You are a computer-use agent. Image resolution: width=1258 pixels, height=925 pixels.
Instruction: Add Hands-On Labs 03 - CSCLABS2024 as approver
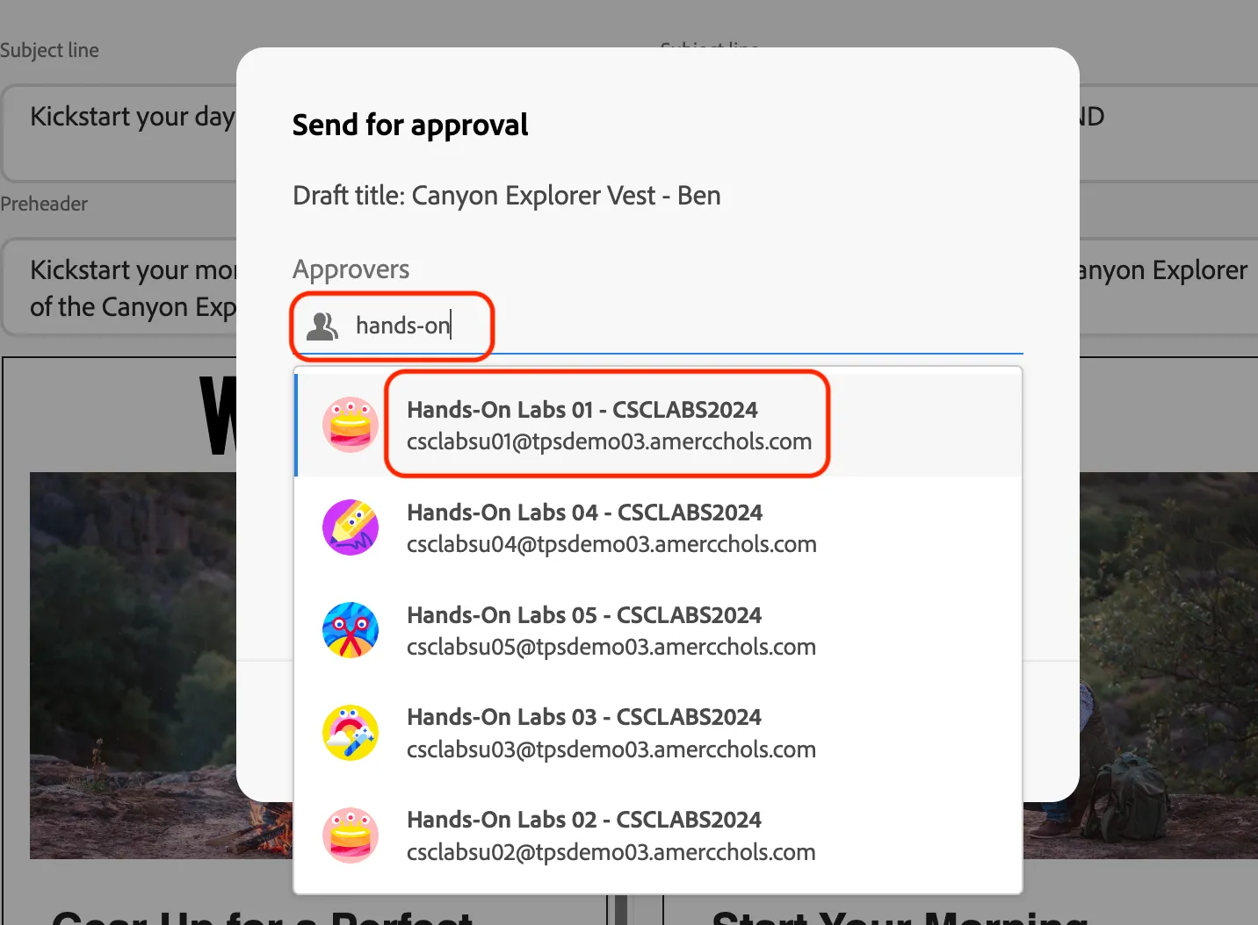click(x=659, y=734)
